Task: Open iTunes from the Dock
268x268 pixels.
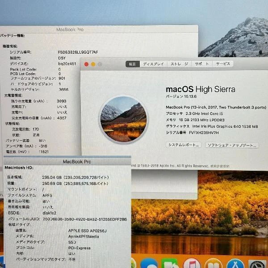Action: [192, 264]
